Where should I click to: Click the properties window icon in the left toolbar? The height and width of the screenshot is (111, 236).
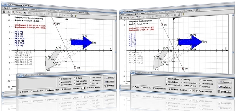(x=25, y=13)
